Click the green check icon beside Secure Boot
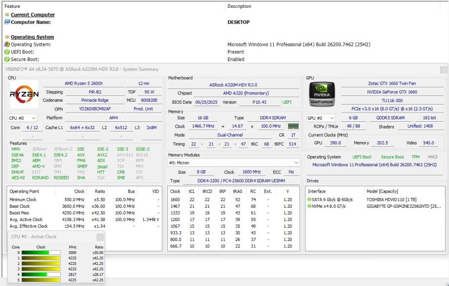Screen dimensions: 449x286 pyautogui.click(x=7, y=59)
